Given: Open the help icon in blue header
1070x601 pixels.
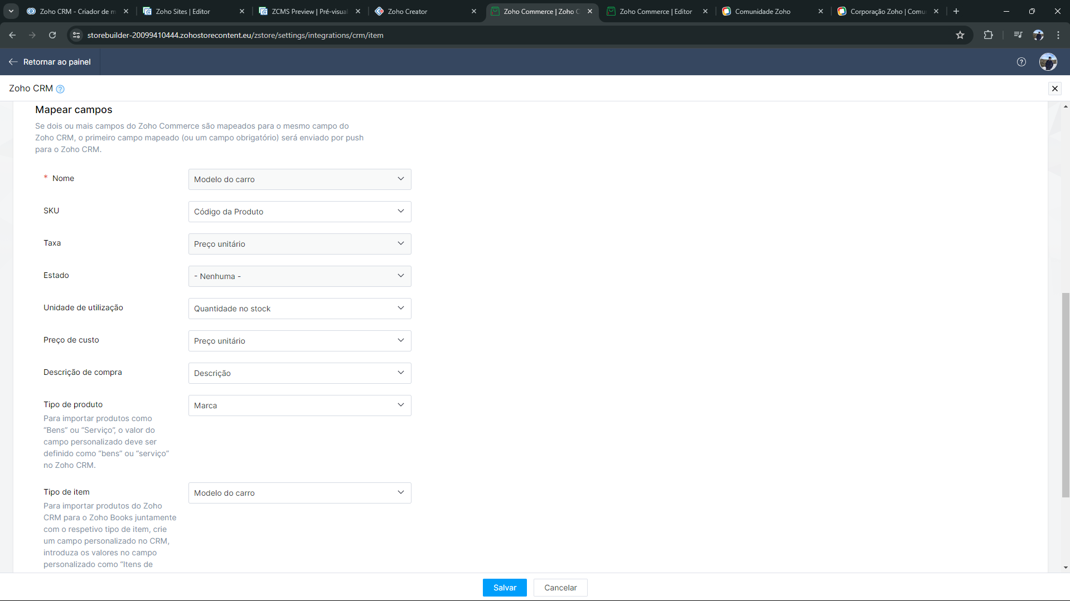Looking at the screenshot, I should (1021, 62).
